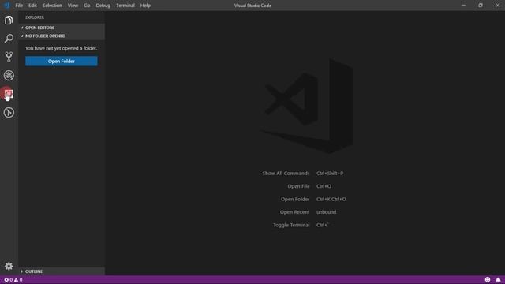Click the Toggle Terminal label
The width and height of the screenshot is (505, 284).
(291, 225)
